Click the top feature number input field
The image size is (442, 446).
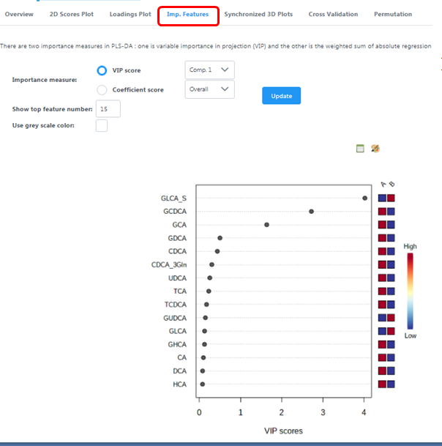(x=108, y=109)
